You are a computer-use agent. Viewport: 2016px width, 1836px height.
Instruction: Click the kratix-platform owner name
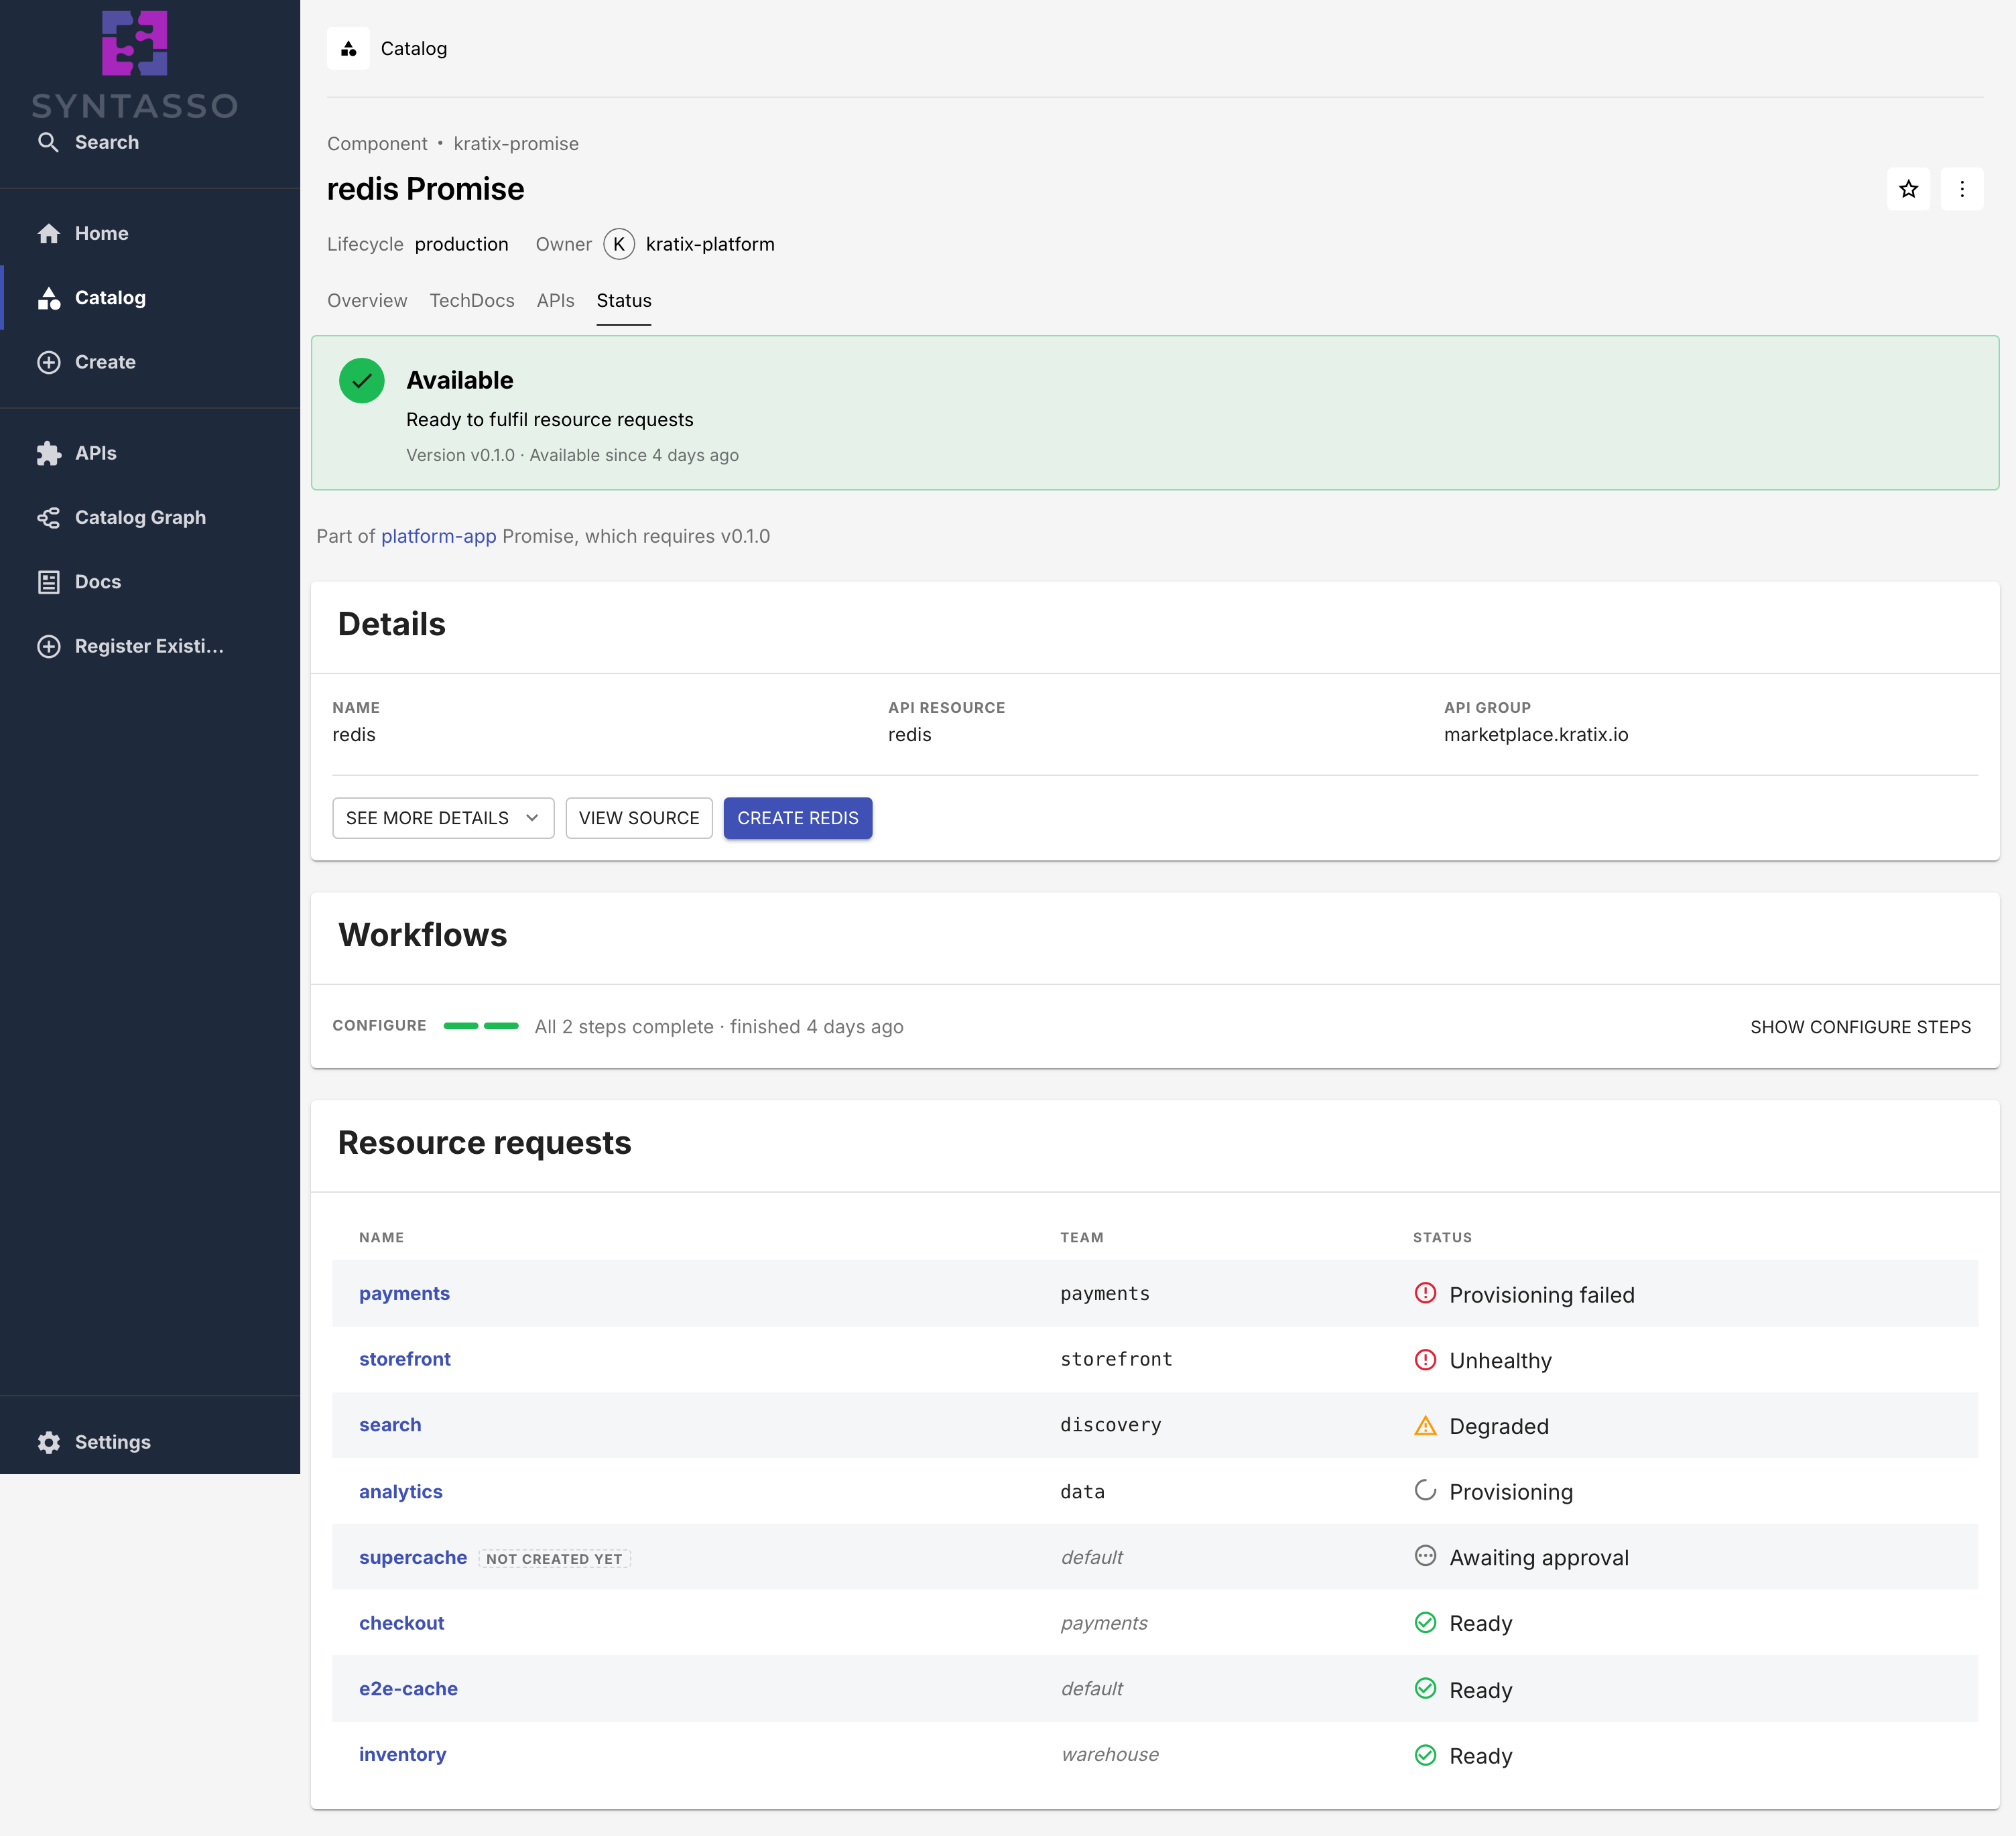coord(710,244)
